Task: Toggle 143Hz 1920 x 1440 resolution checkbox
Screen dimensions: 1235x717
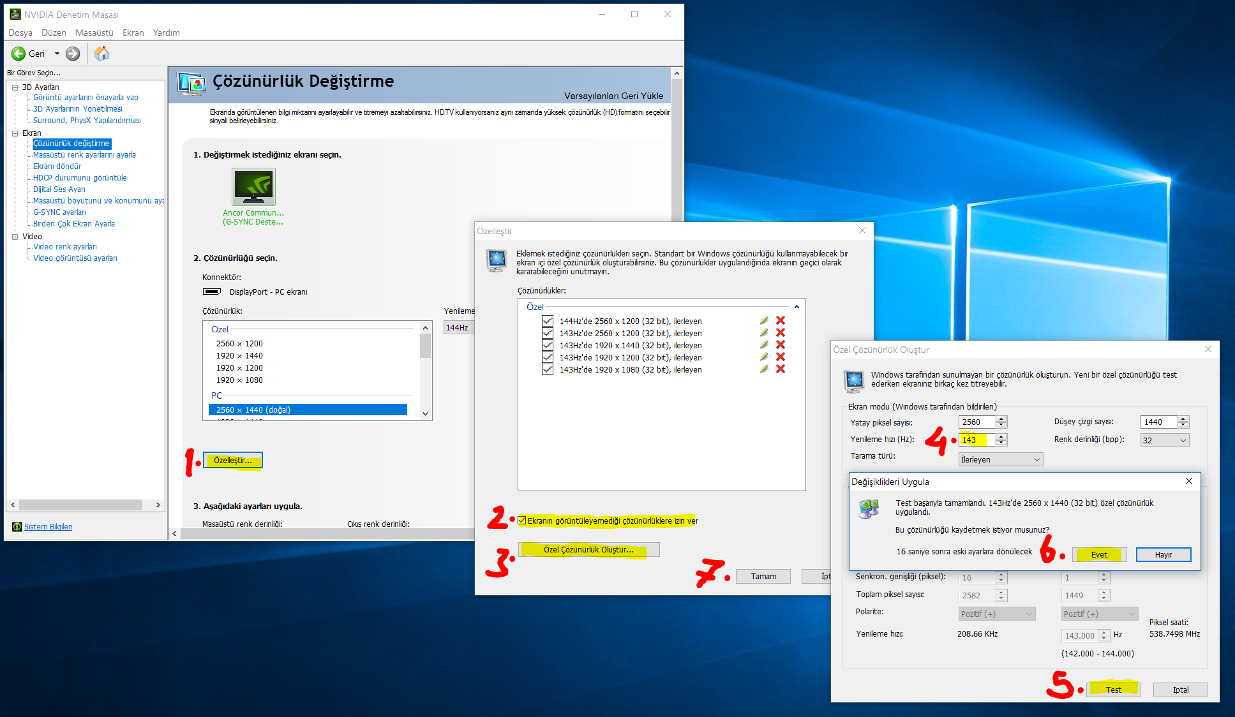Action: 548,345
